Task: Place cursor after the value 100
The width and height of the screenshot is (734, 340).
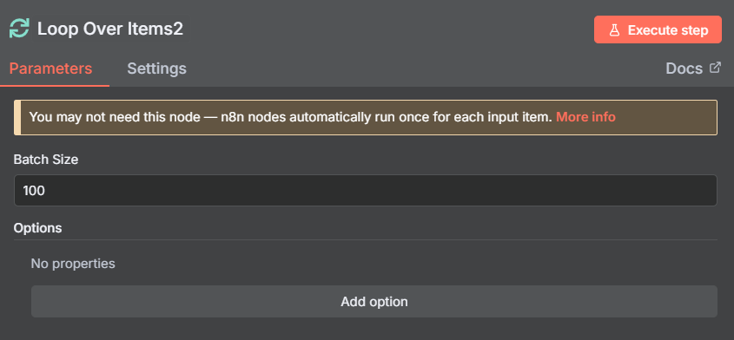Action: tap(45, 191)
